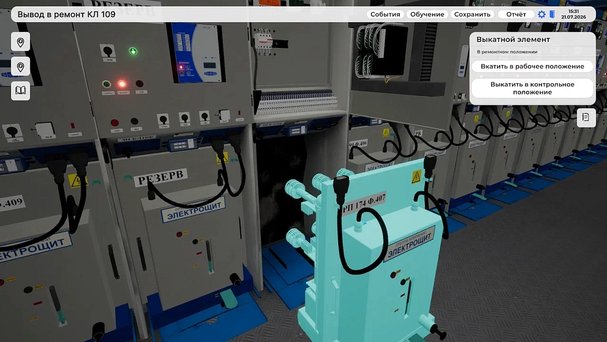Open the Обучение menu
The width and height of the screenshot is (607, 342).
tap(427, 15)
